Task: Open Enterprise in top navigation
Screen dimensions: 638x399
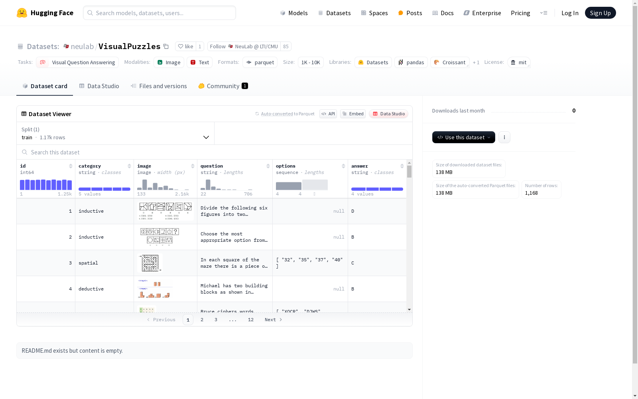Action: tap(482, 13)
